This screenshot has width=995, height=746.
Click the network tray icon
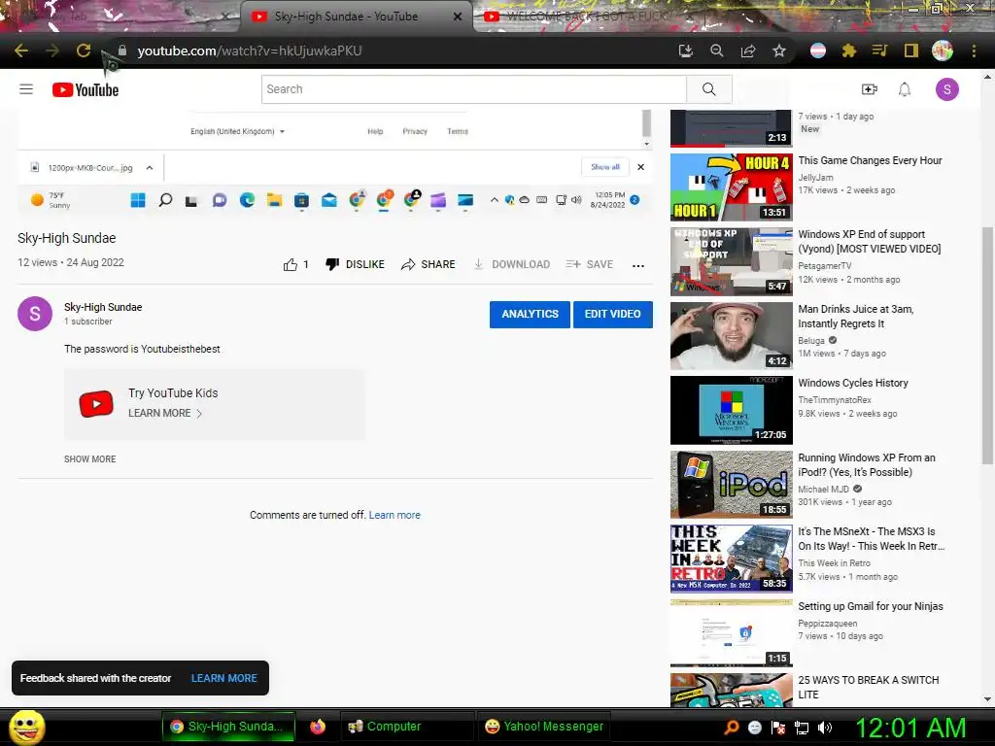(x=802, y=728)
